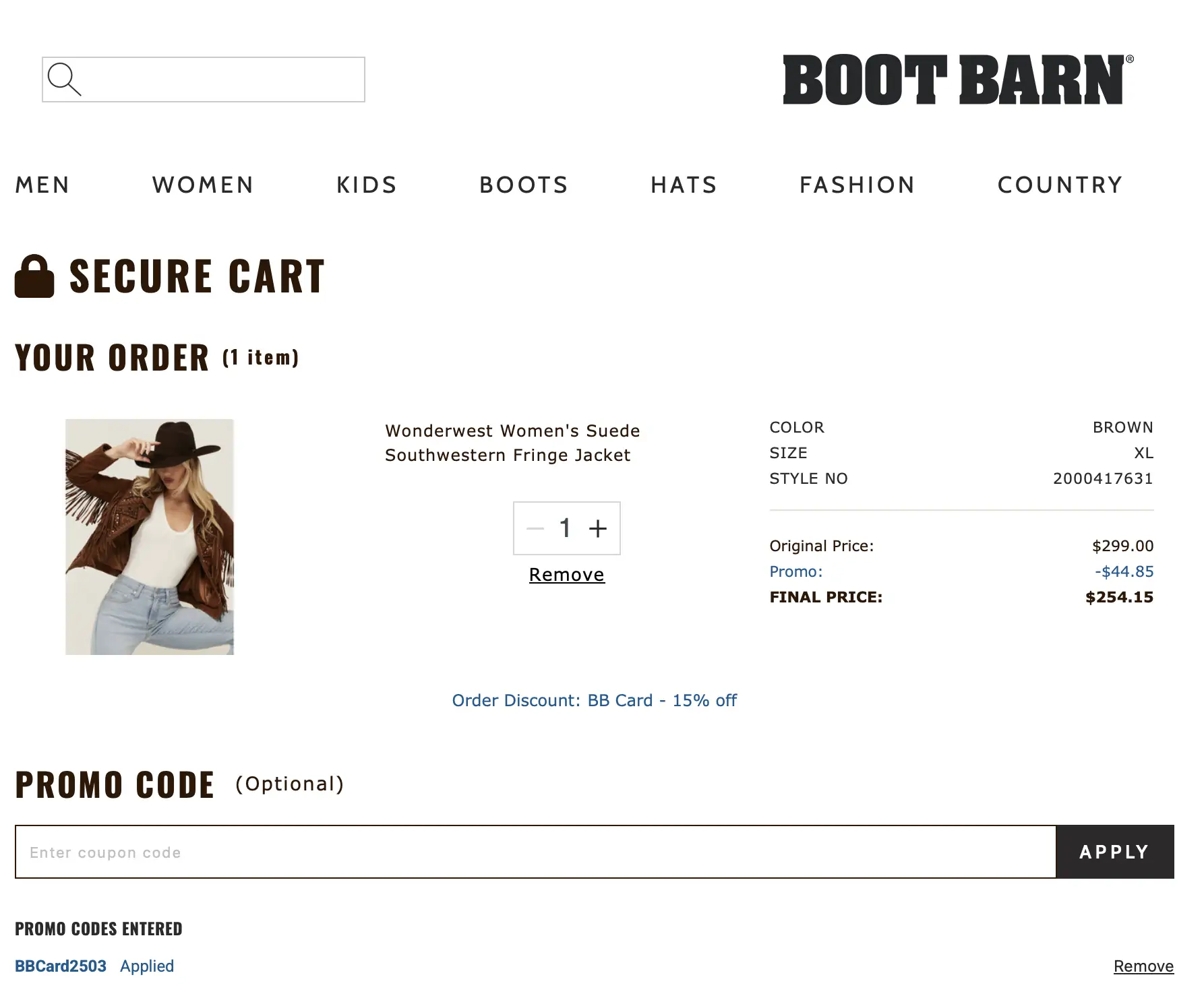Open the Hats menu

pos(684,185)
